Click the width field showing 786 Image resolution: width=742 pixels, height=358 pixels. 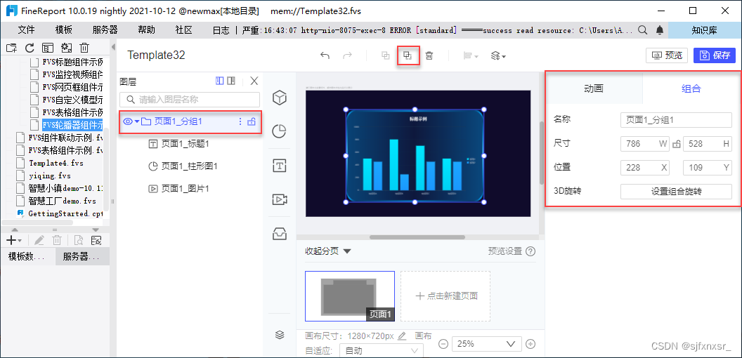(x=645, y=144)
